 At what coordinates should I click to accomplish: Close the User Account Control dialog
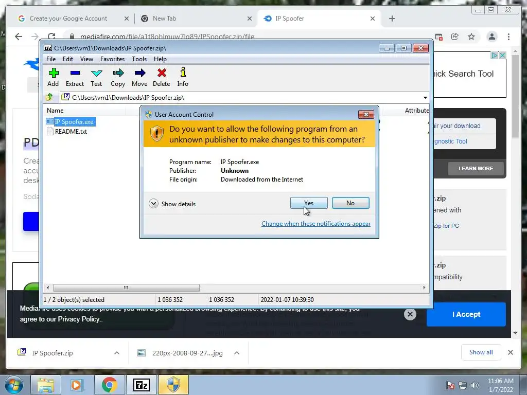[366, 115]
